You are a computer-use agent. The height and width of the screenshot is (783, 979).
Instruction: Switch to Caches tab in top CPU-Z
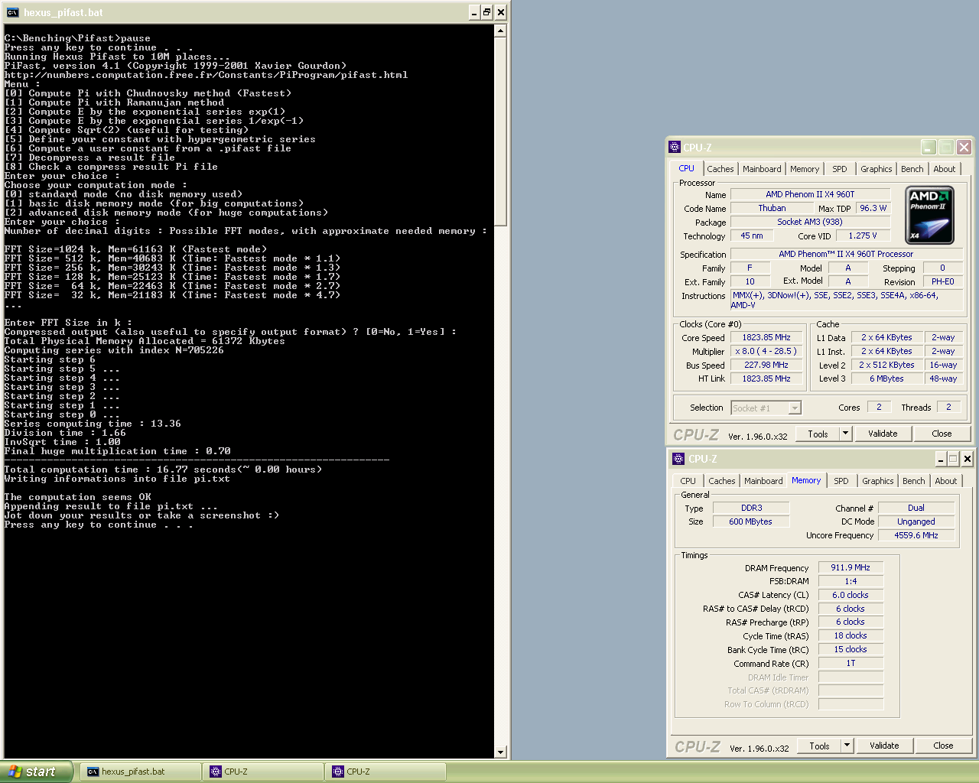pos(720,169)
